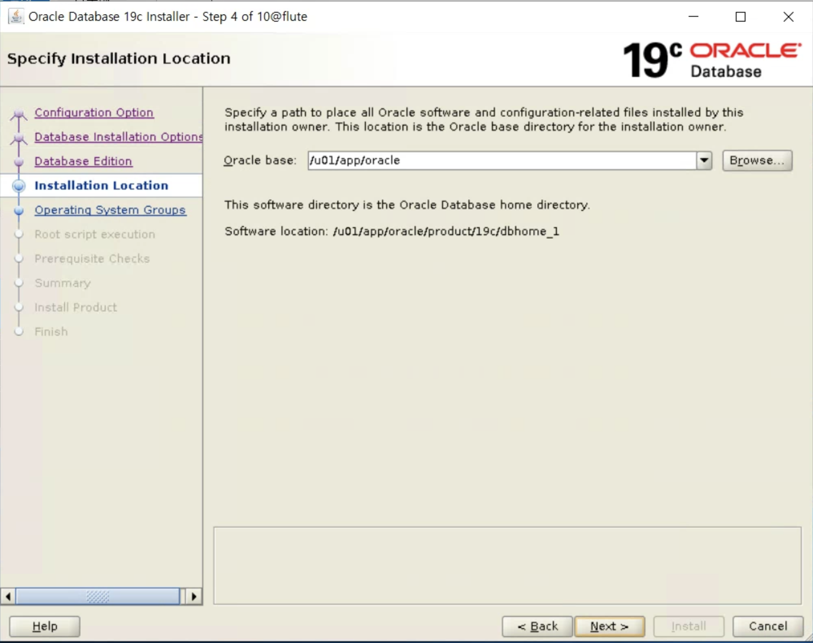Open the Help button
Image resolution: width=813 pixels, height=643 pixels.
44,626
